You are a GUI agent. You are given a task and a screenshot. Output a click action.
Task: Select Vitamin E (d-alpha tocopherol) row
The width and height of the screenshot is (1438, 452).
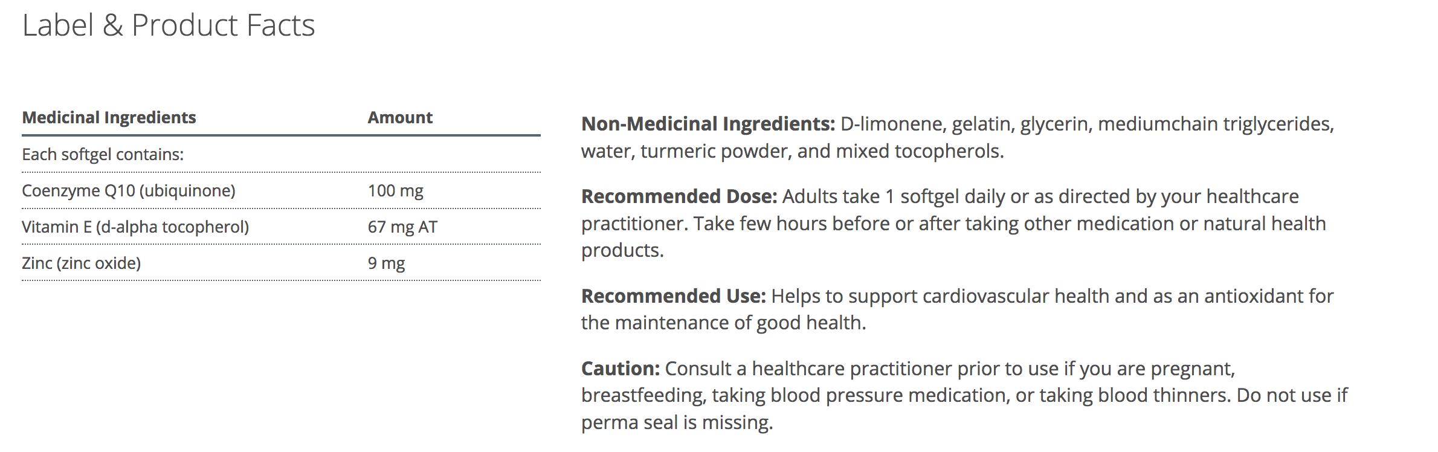[x=281, y=227]
